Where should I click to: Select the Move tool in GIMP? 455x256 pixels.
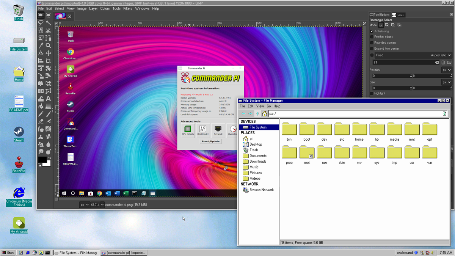point(48,53)
